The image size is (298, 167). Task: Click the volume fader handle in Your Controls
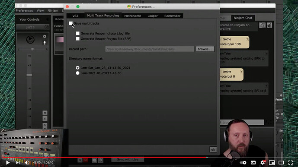29,75
